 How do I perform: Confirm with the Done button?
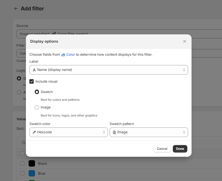pyautogui.click(x=180, y=149)
